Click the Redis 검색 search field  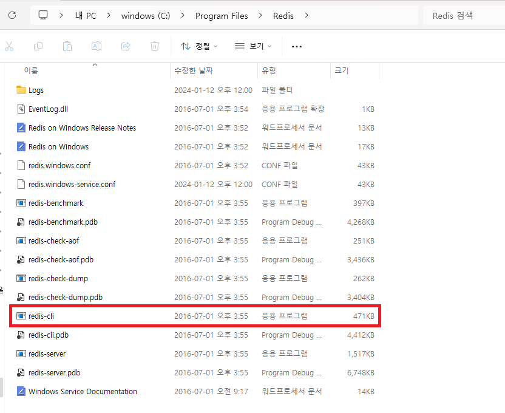[x=464, y=15]
